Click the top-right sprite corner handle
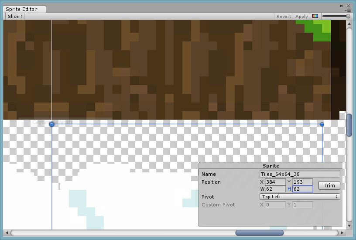The width and height of the screenshot is (356, 240). click(322, 124)
